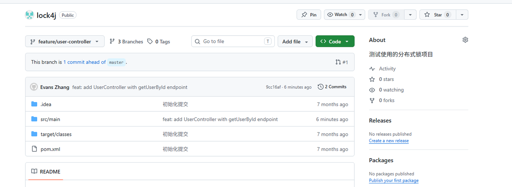Click the target/classes row's commit message

175,134
